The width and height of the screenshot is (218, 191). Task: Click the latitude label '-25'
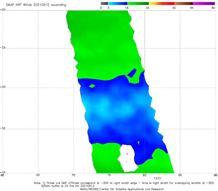(3, 48)
